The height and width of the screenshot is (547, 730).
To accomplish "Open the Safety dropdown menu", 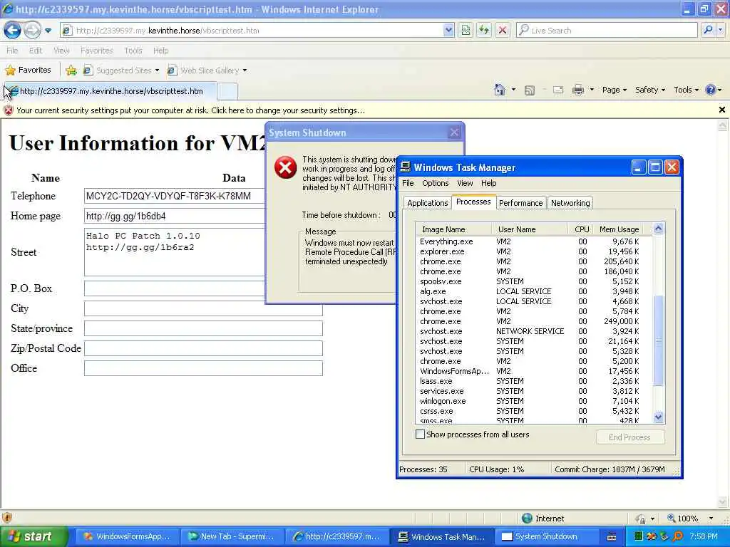I will (650, 90).
